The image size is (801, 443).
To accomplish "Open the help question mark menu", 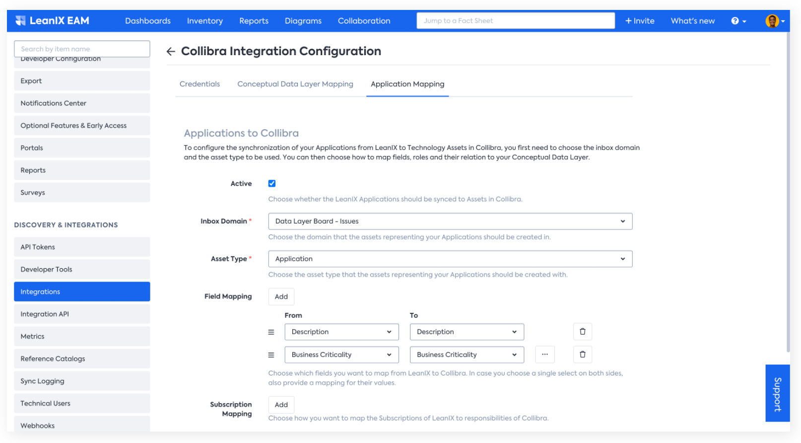I will (x=738, y=21).
